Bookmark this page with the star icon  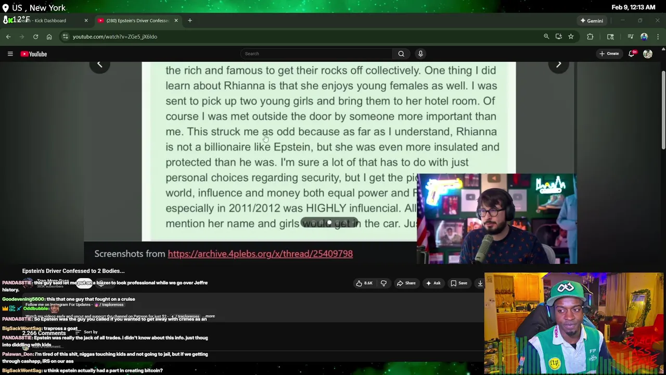pos(571,36)
